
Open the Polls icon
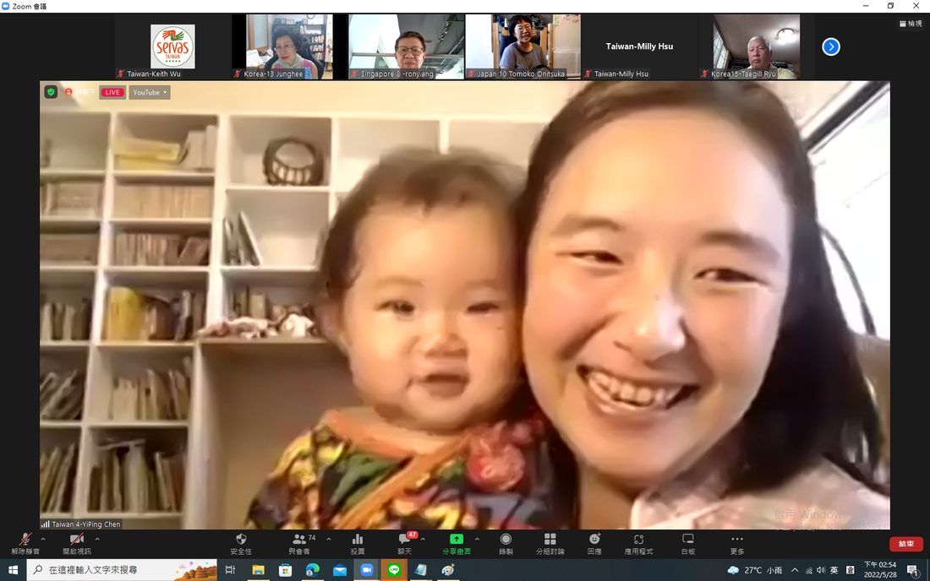pyautogui.click(x=358, y=542)
